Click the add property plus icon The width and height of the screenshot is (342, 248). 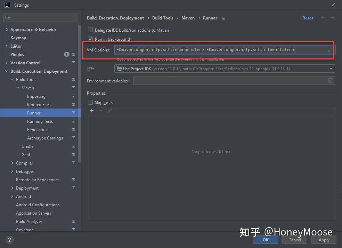(91, 111)
